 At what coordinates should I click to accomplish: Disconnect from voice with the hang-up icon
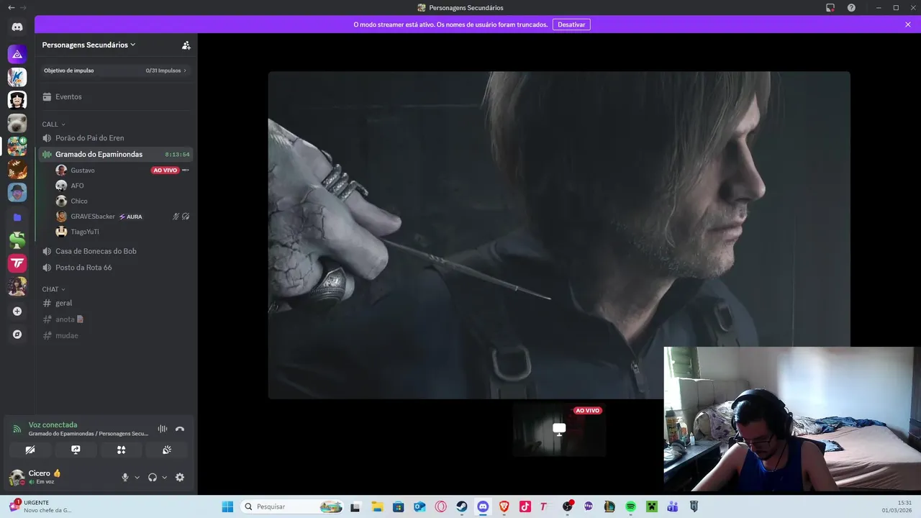point(180,429)
